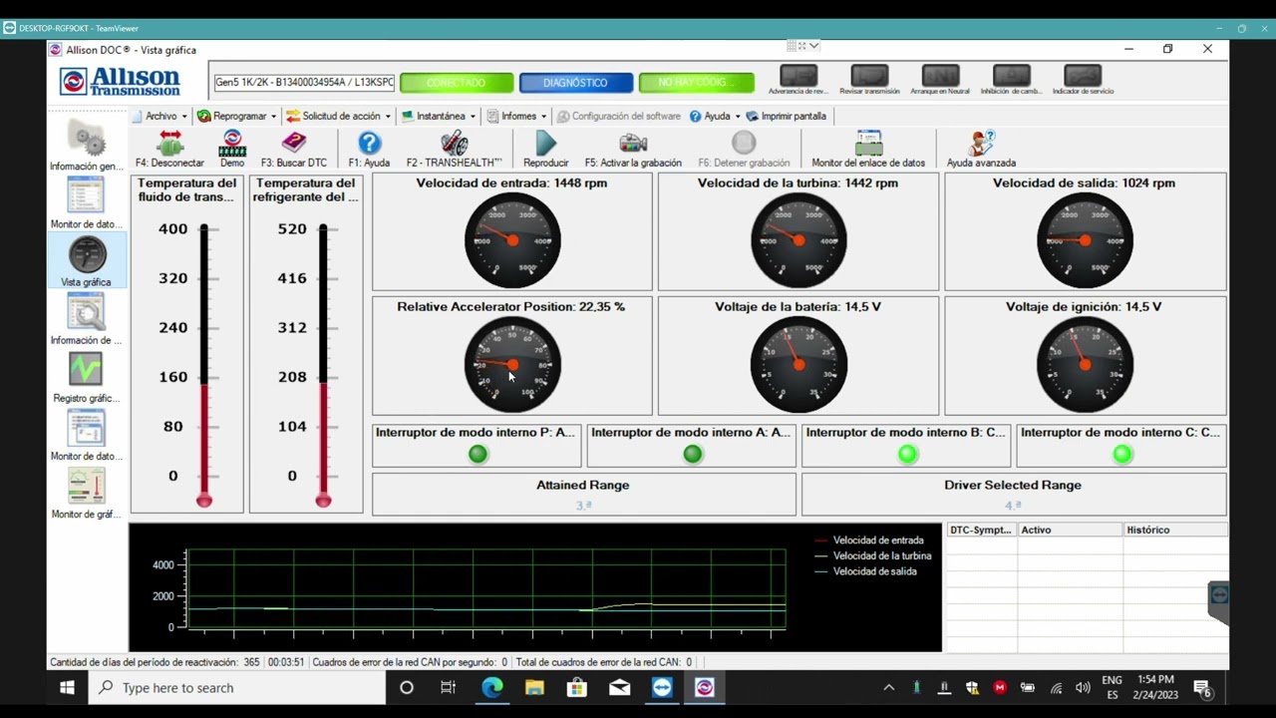The image size is (1276, 718).
Task: Click the Driver Selected Range panel
Action: point(1013,495)
